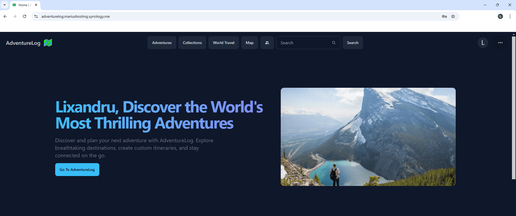Select the Home browser tab
The height and width of the screenshot is (216, 516).
25,5
